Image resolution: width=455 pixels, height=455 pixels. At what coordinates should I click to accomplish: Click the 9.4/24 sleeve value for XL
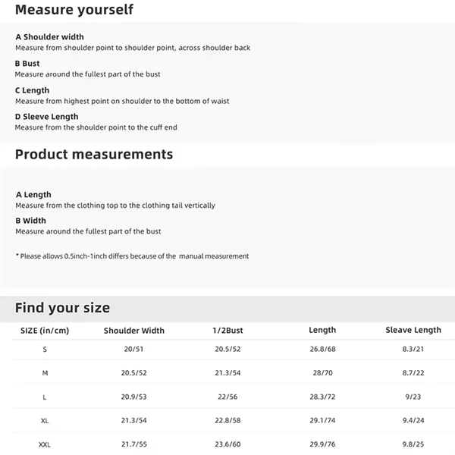413,420
